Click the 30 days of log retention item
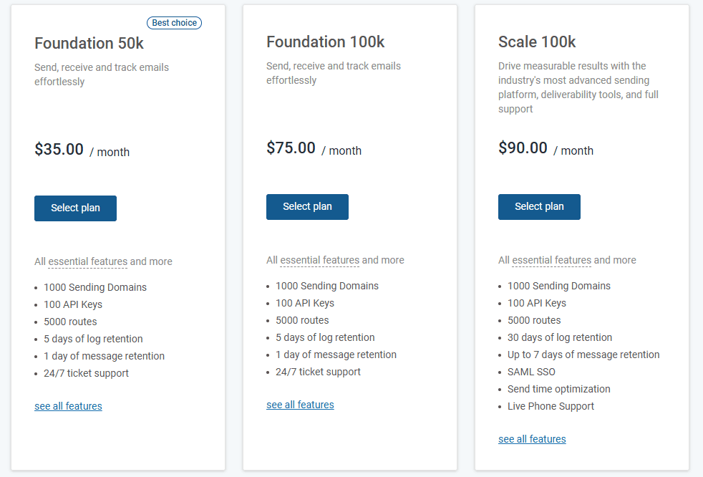 [560, 337]
